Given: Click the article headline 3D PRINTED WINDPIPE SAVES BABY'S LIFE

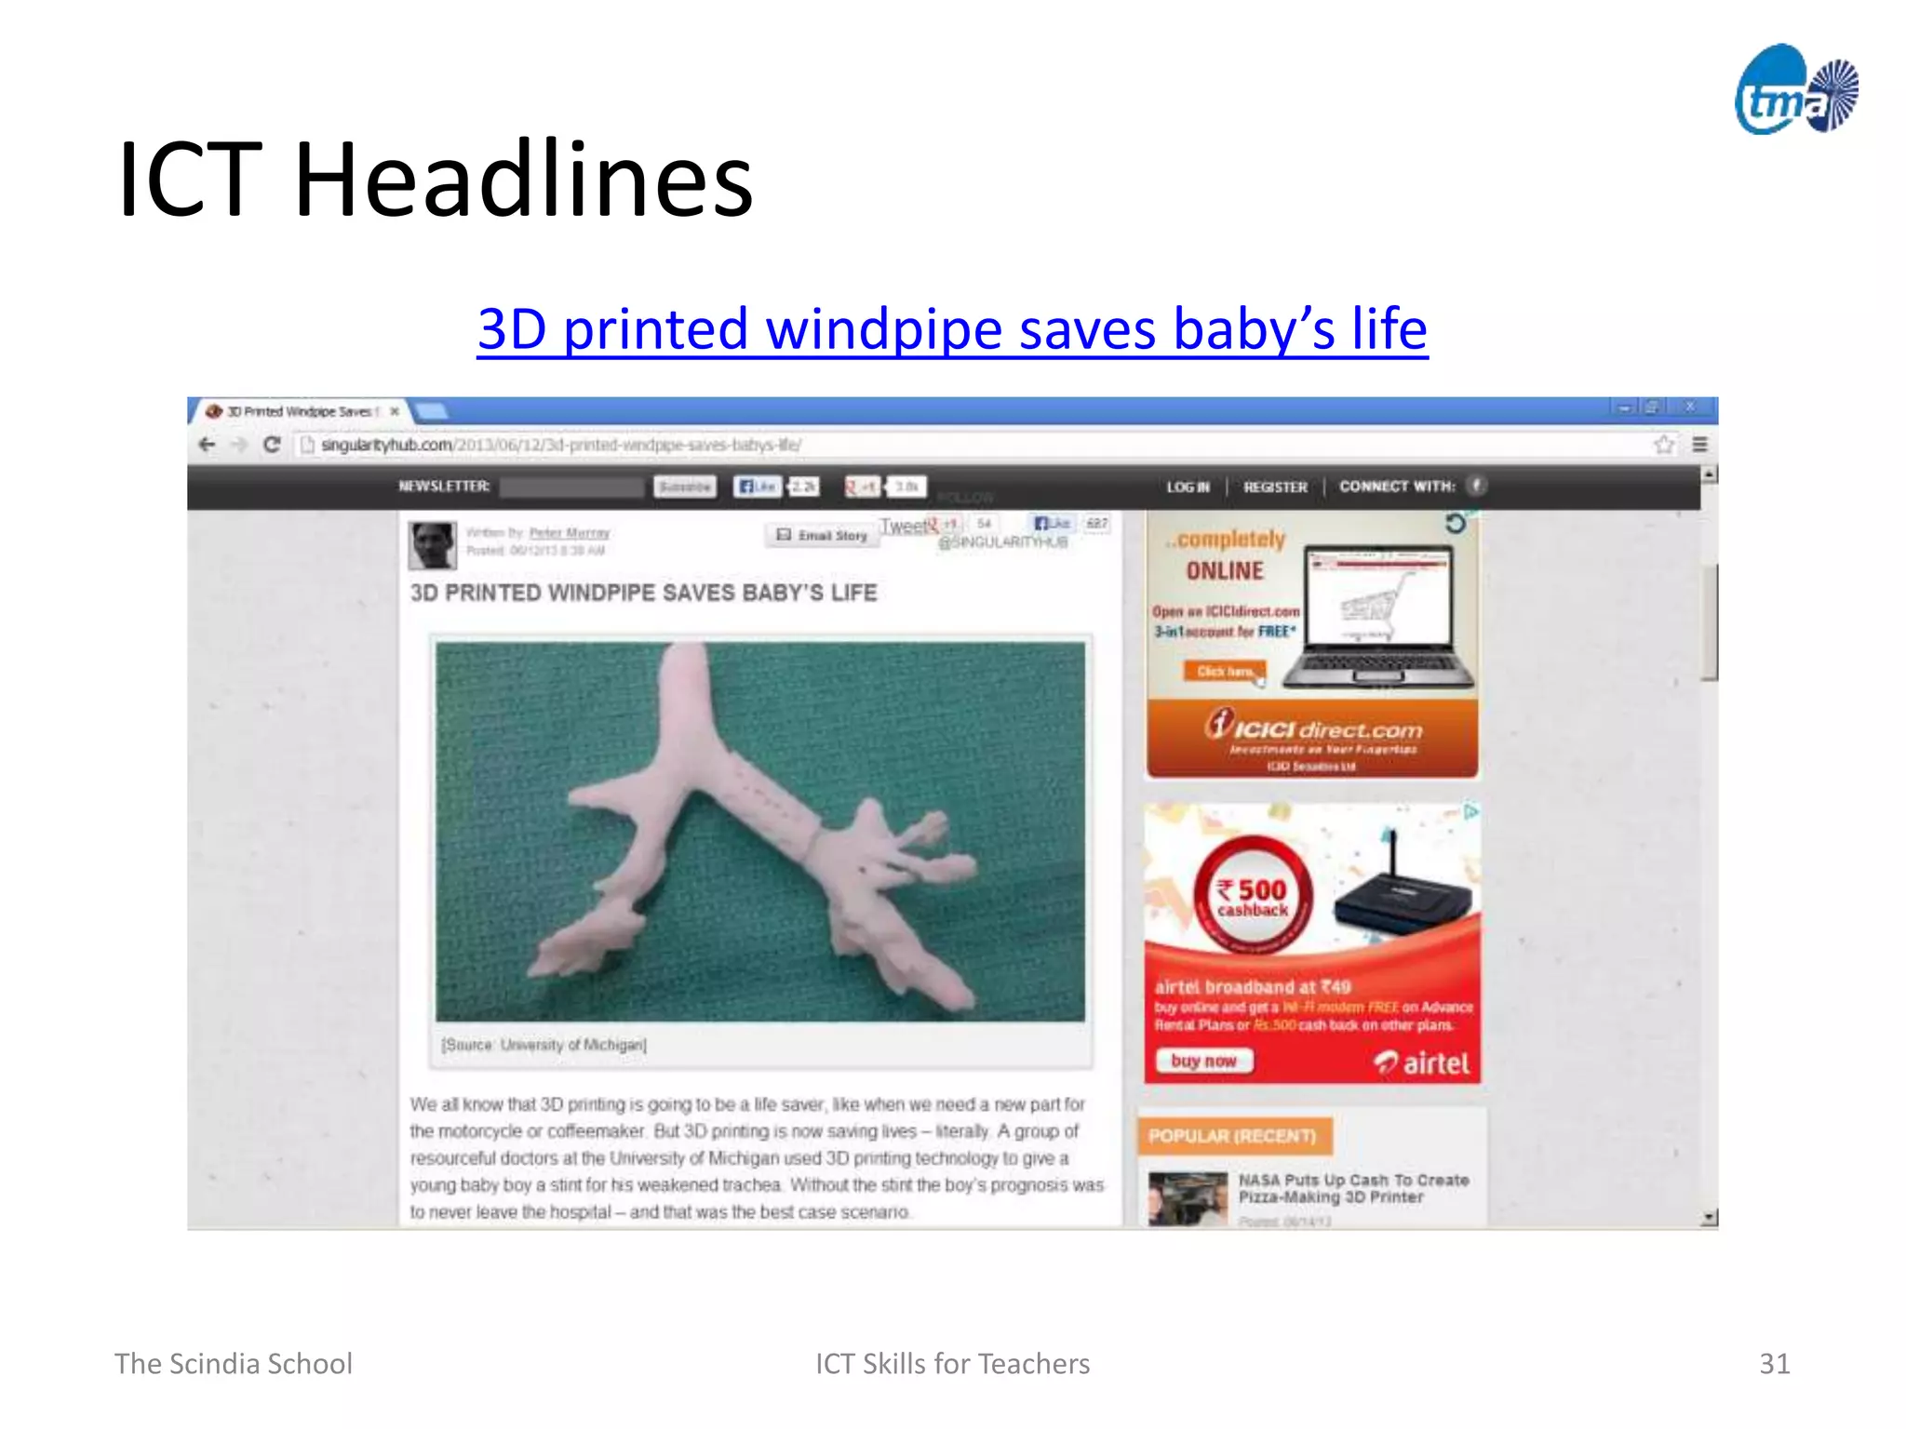Looking at the screenshot, I should [x=644, y=593].
